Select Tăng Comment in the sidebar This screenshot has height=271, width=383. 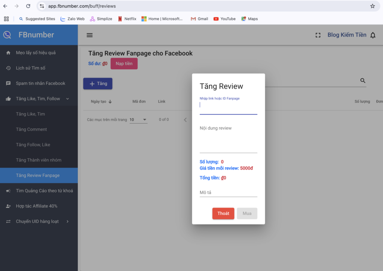pyautogui.click(x=31, y=130)
